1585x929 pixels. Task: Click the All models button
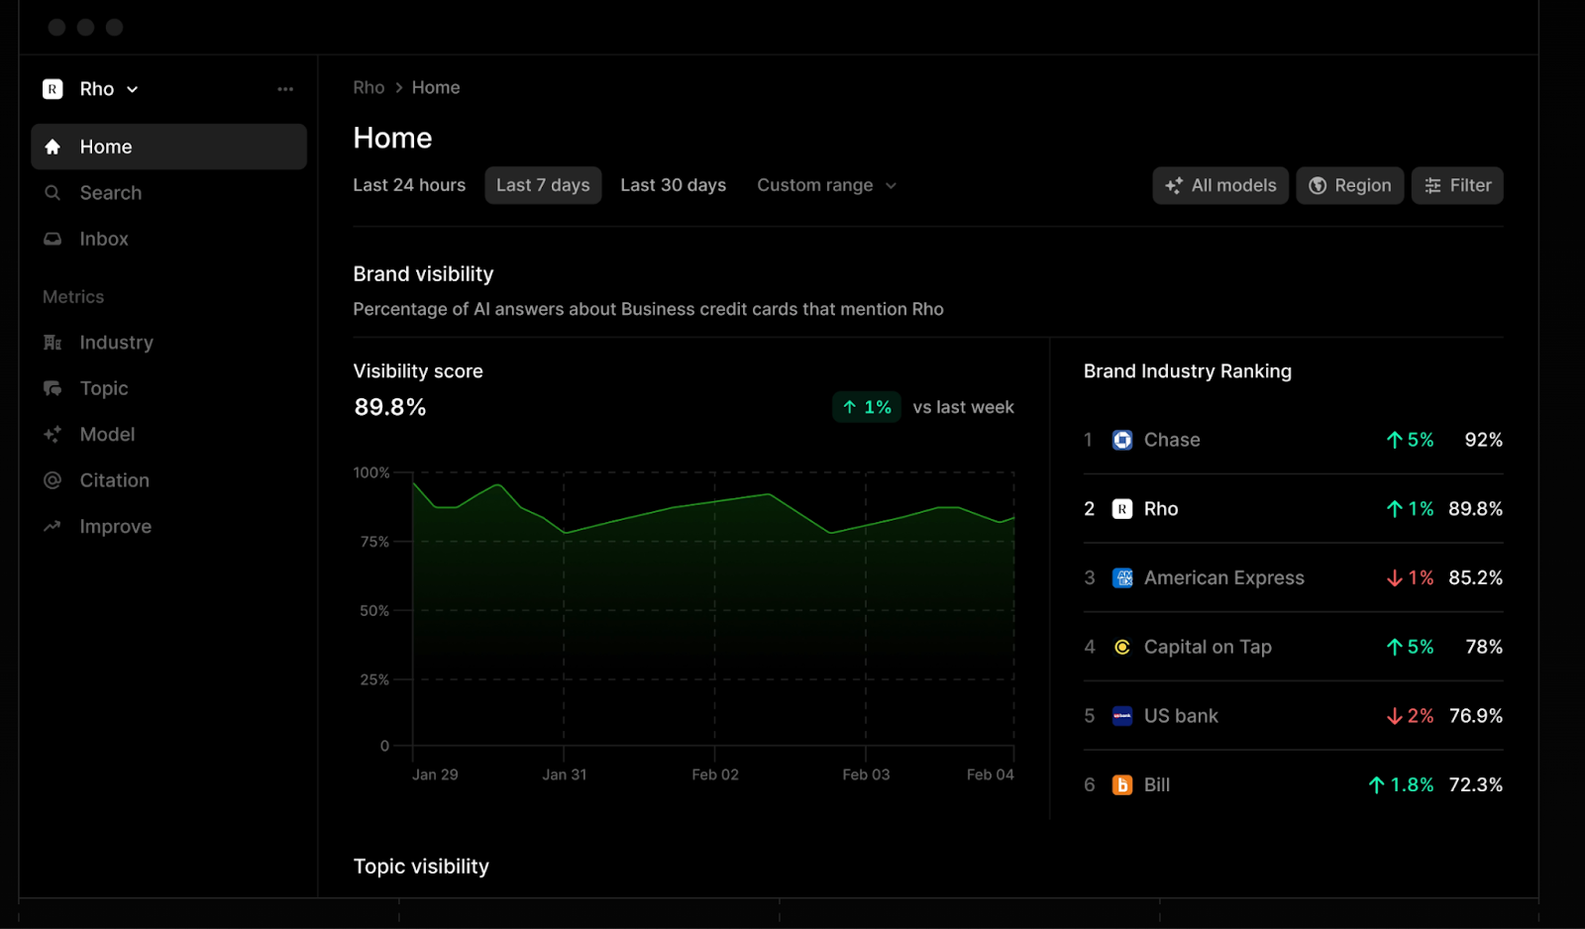(1220, 185)
